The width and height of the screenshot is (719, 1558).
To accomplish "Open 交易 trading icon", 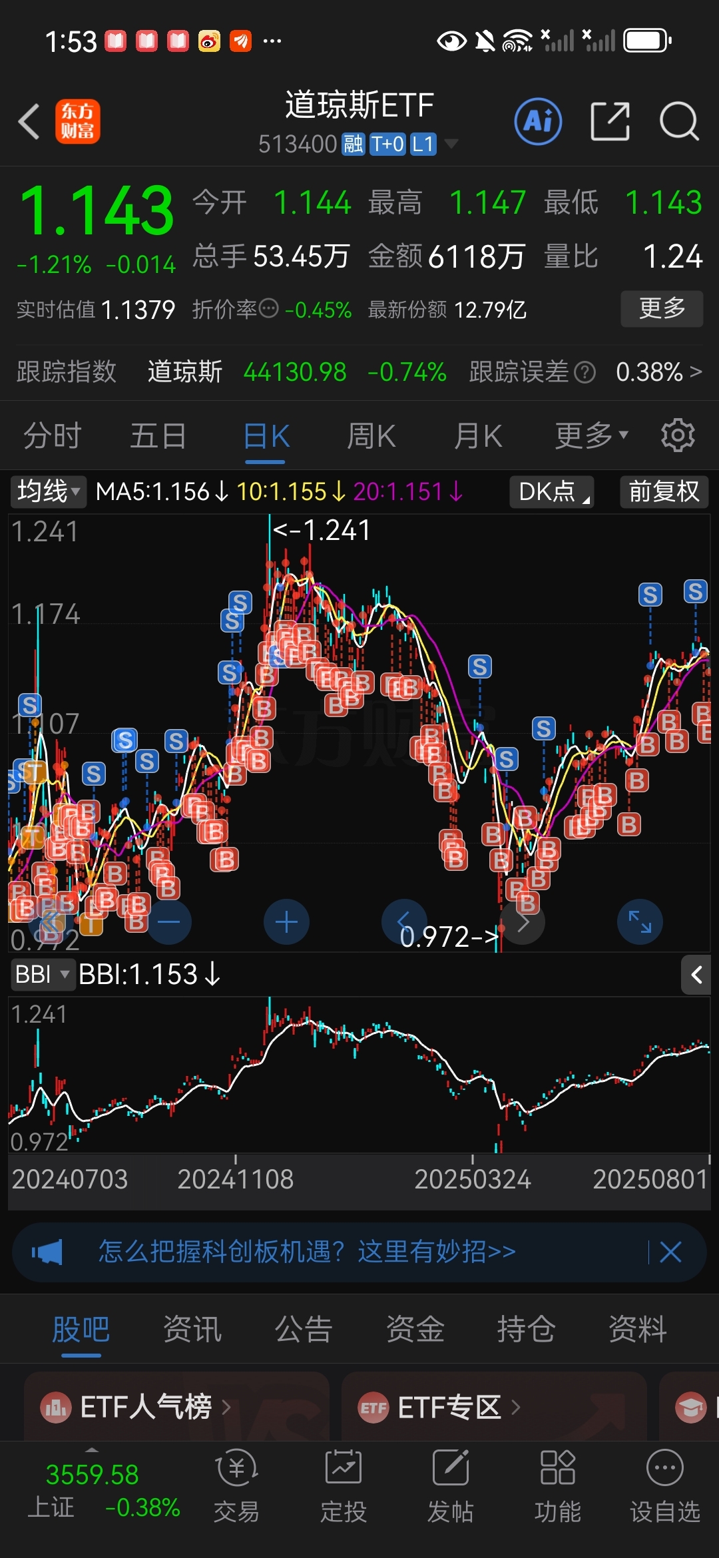I will pyautogui.click(x=236, y=1487).
